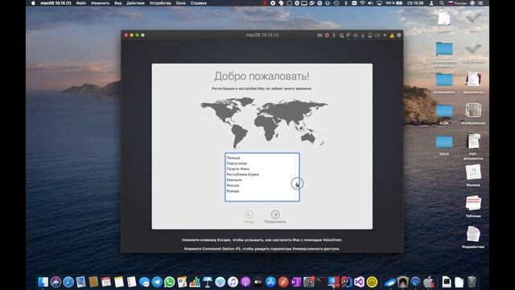Click the Wi-Fi icon in menu bar
The height and width of the screenshot is (290, 515).
(x=362, y=3)
